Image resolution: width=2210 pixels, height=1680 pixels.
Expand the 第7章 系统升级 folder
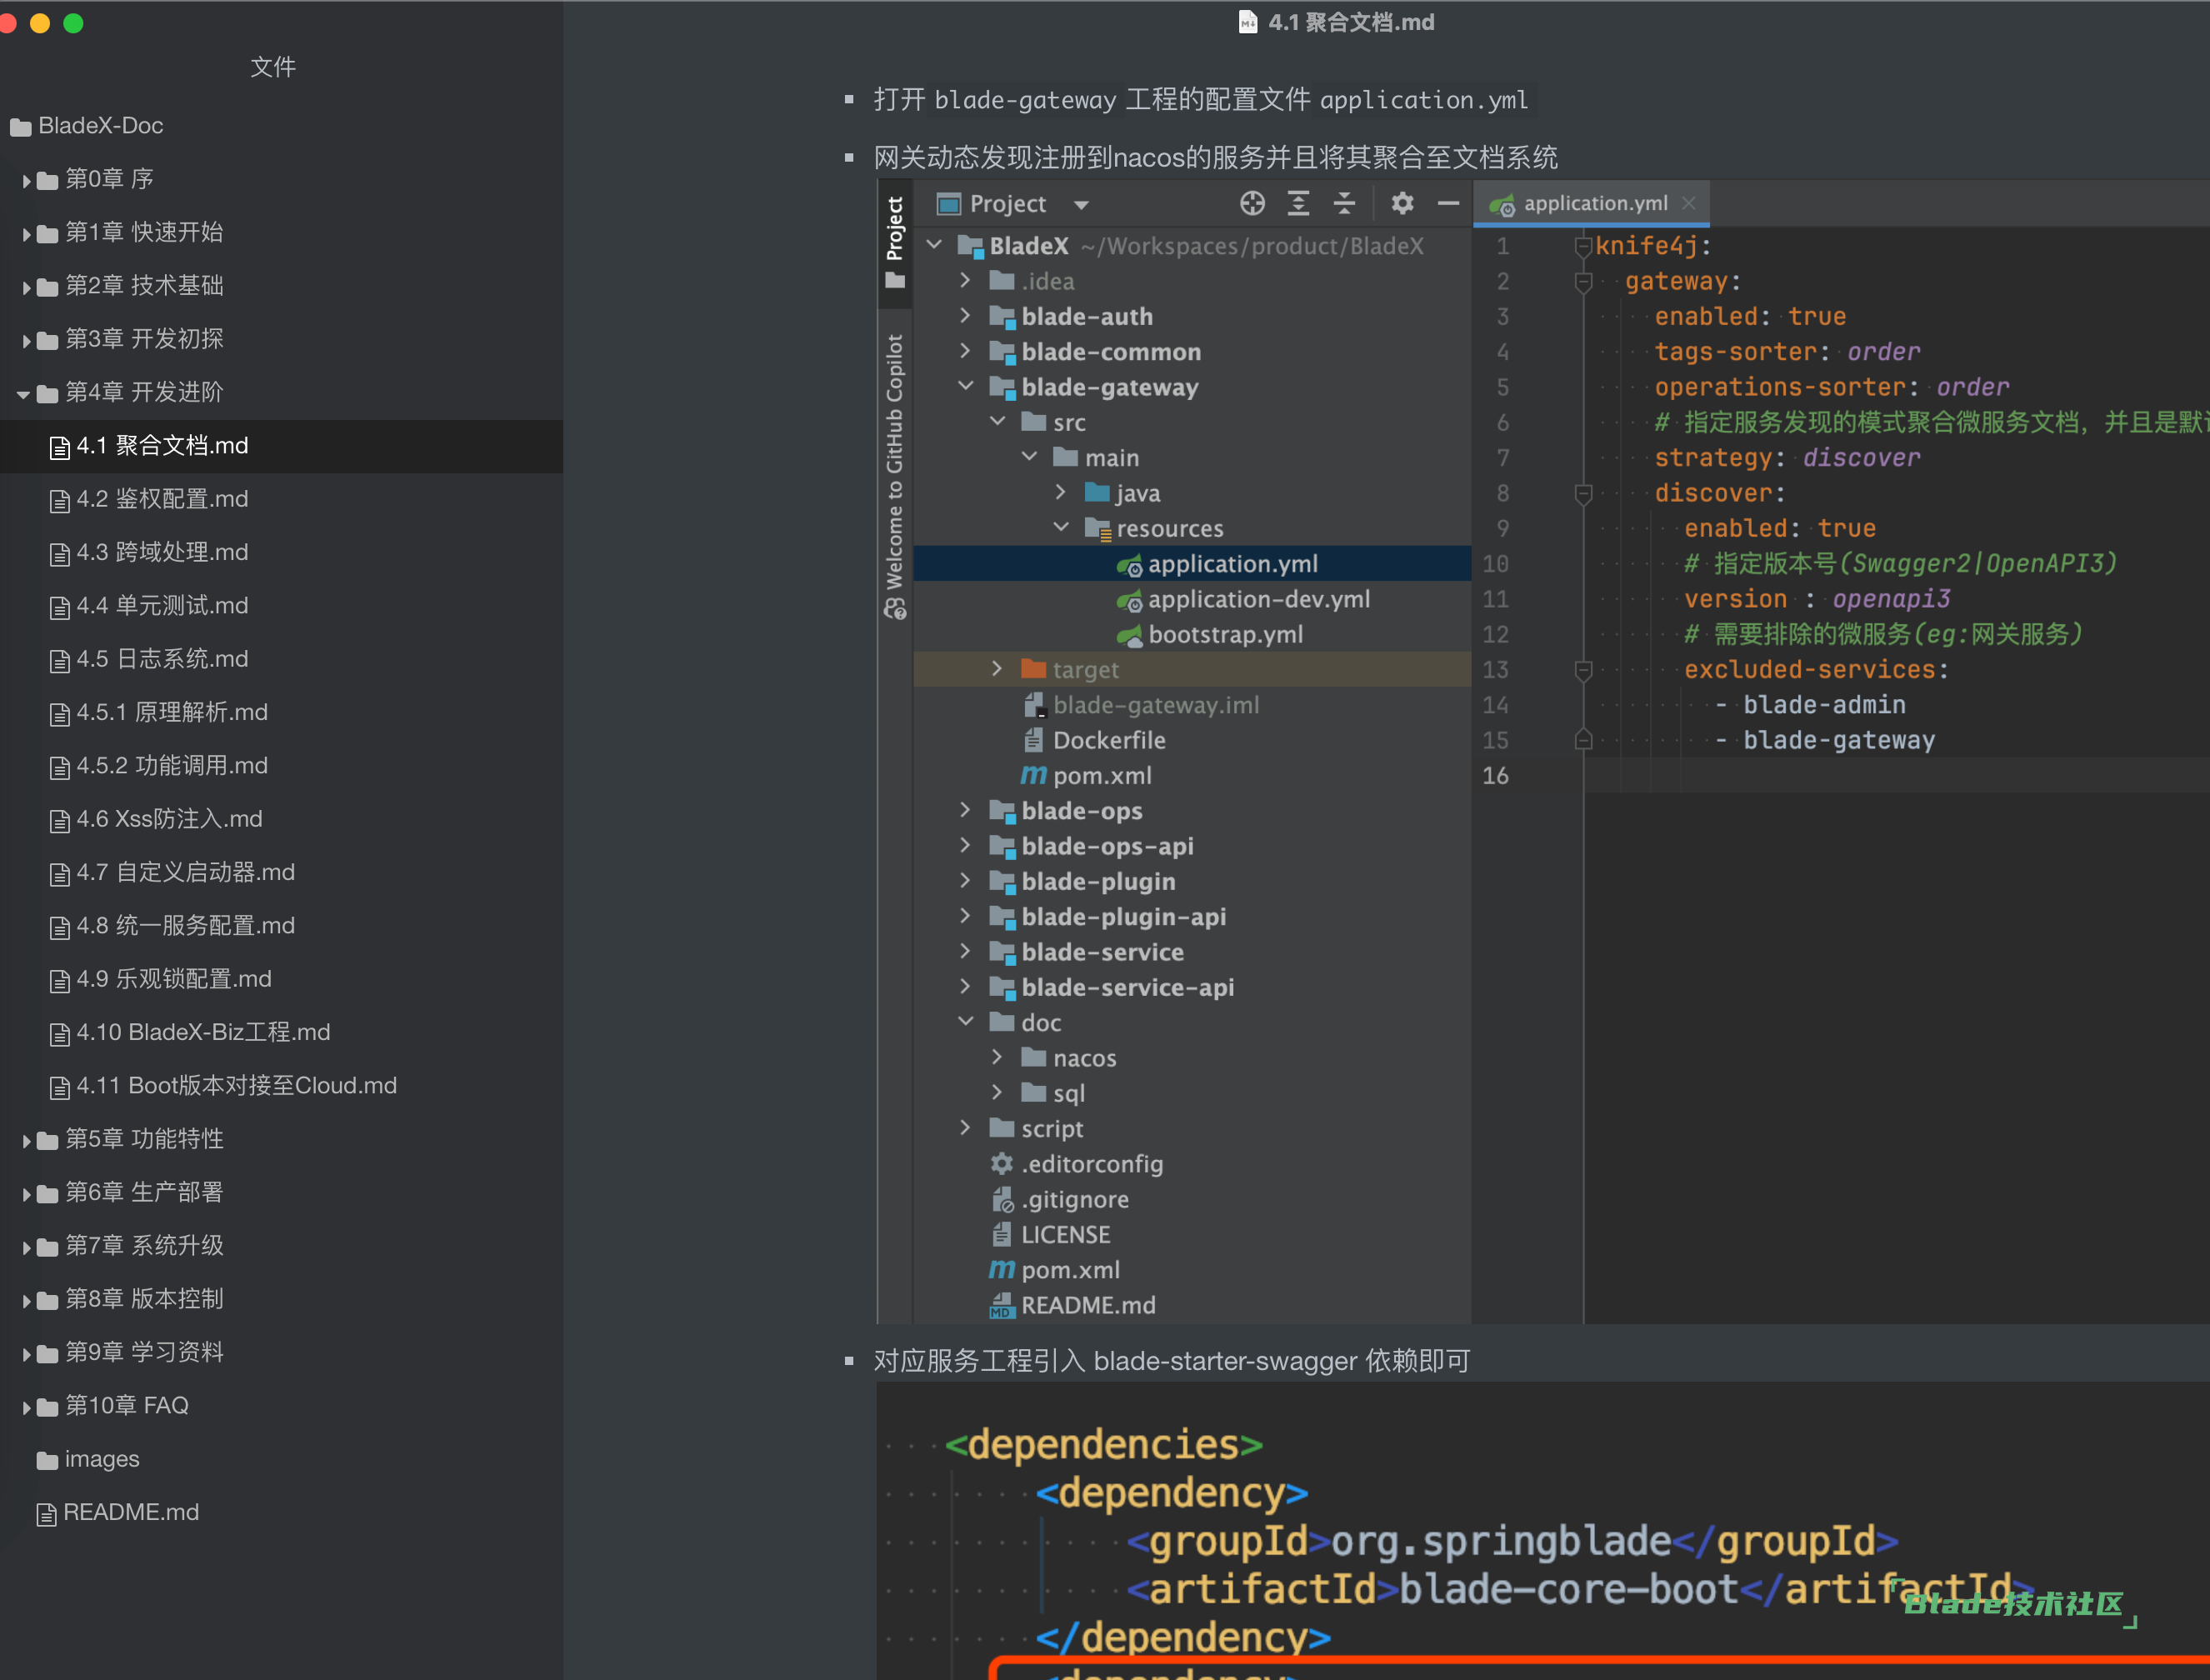pyautogui.click(x=26, y=1247)
